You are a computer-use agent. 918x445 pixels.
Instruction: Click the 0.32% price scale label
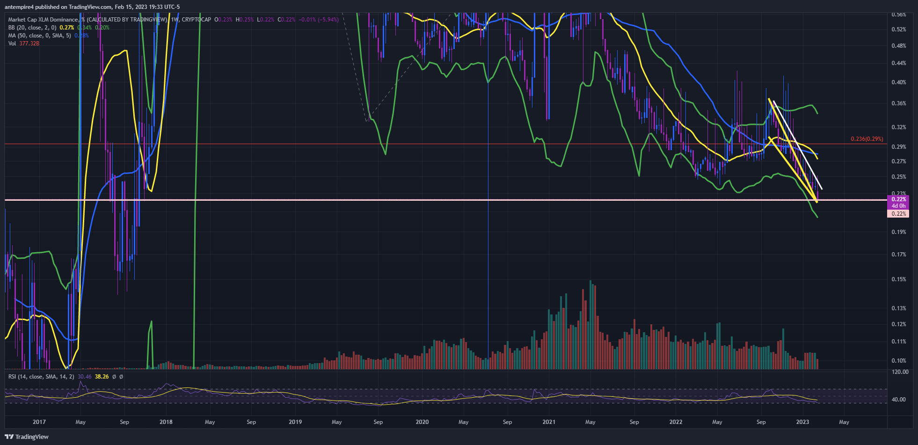coord(899,127)
